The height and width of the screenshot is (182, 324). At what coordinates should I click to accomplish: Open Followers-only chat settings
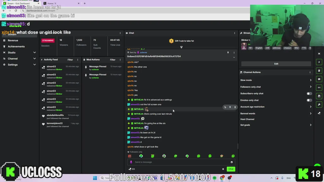click(276, 87)
